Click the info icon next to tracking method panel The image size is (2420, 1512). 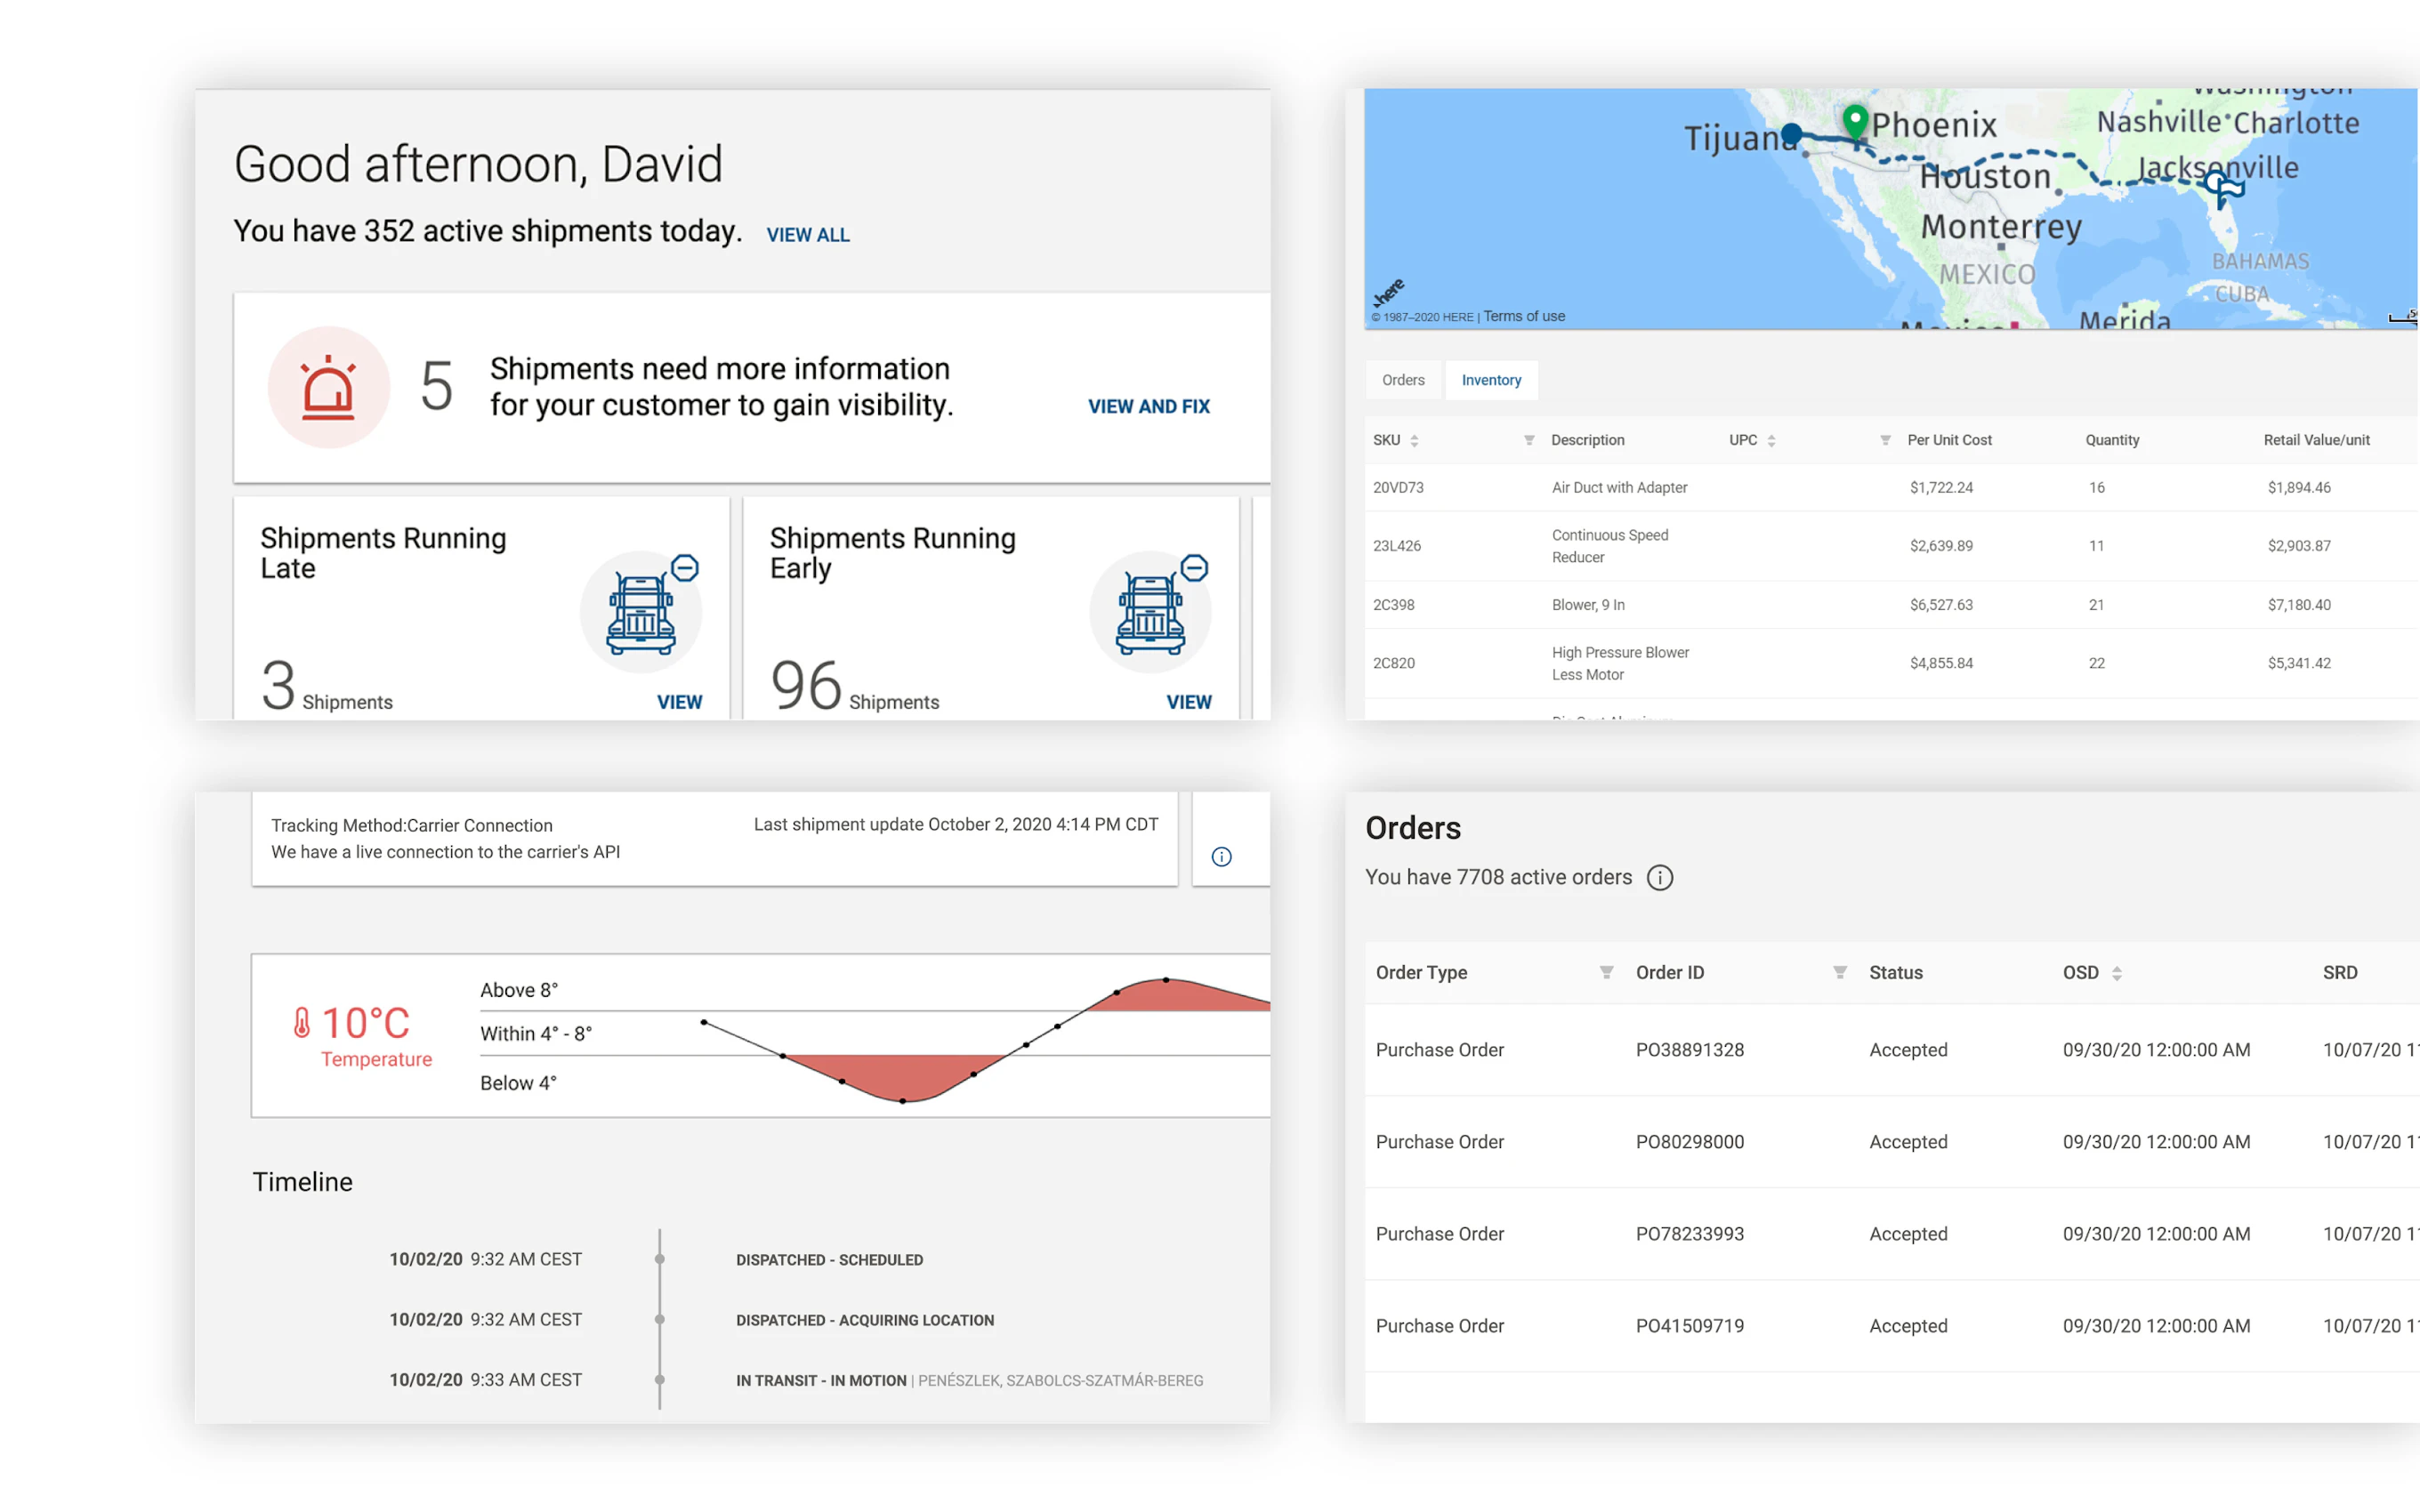coord(1221,856)
